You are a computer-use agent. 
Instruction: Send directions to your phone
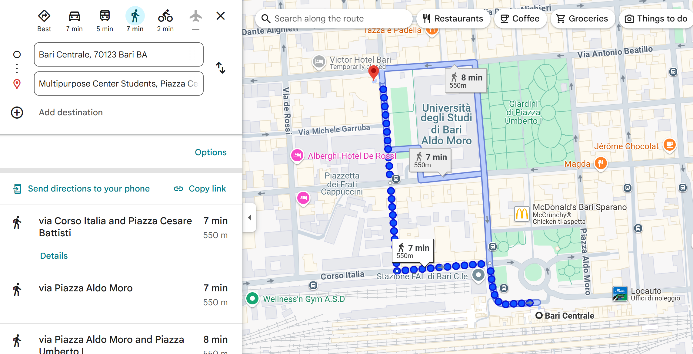coord(81,189)
